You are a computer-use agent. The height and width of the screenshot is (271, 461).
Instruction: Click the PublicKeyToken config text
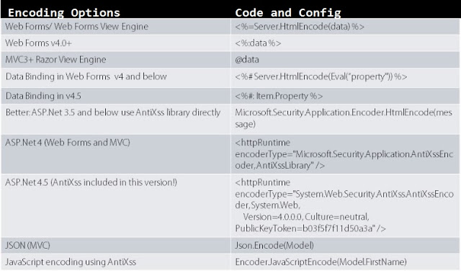click(310, 228)
